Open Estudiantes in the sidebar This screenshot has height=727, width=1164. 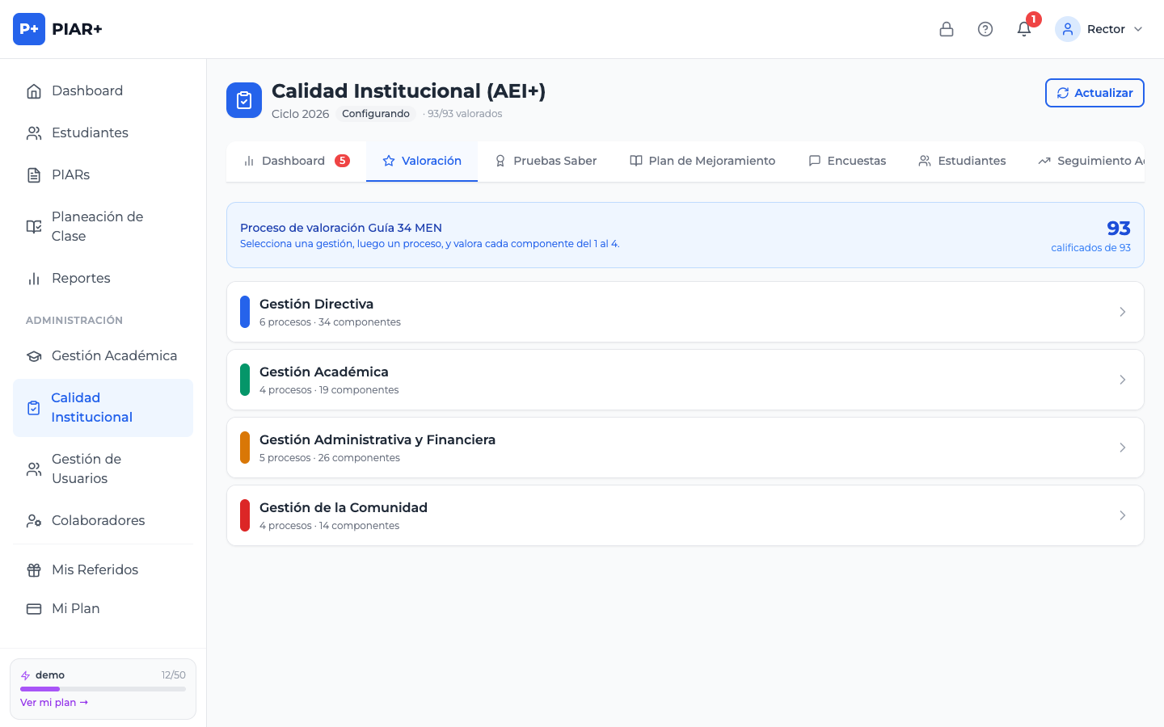103,133
